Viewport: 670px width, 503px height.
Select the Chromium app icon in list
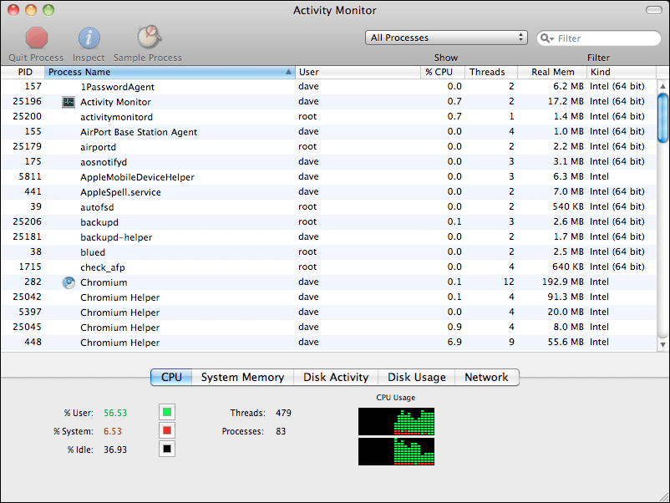[x=69, y=282]
